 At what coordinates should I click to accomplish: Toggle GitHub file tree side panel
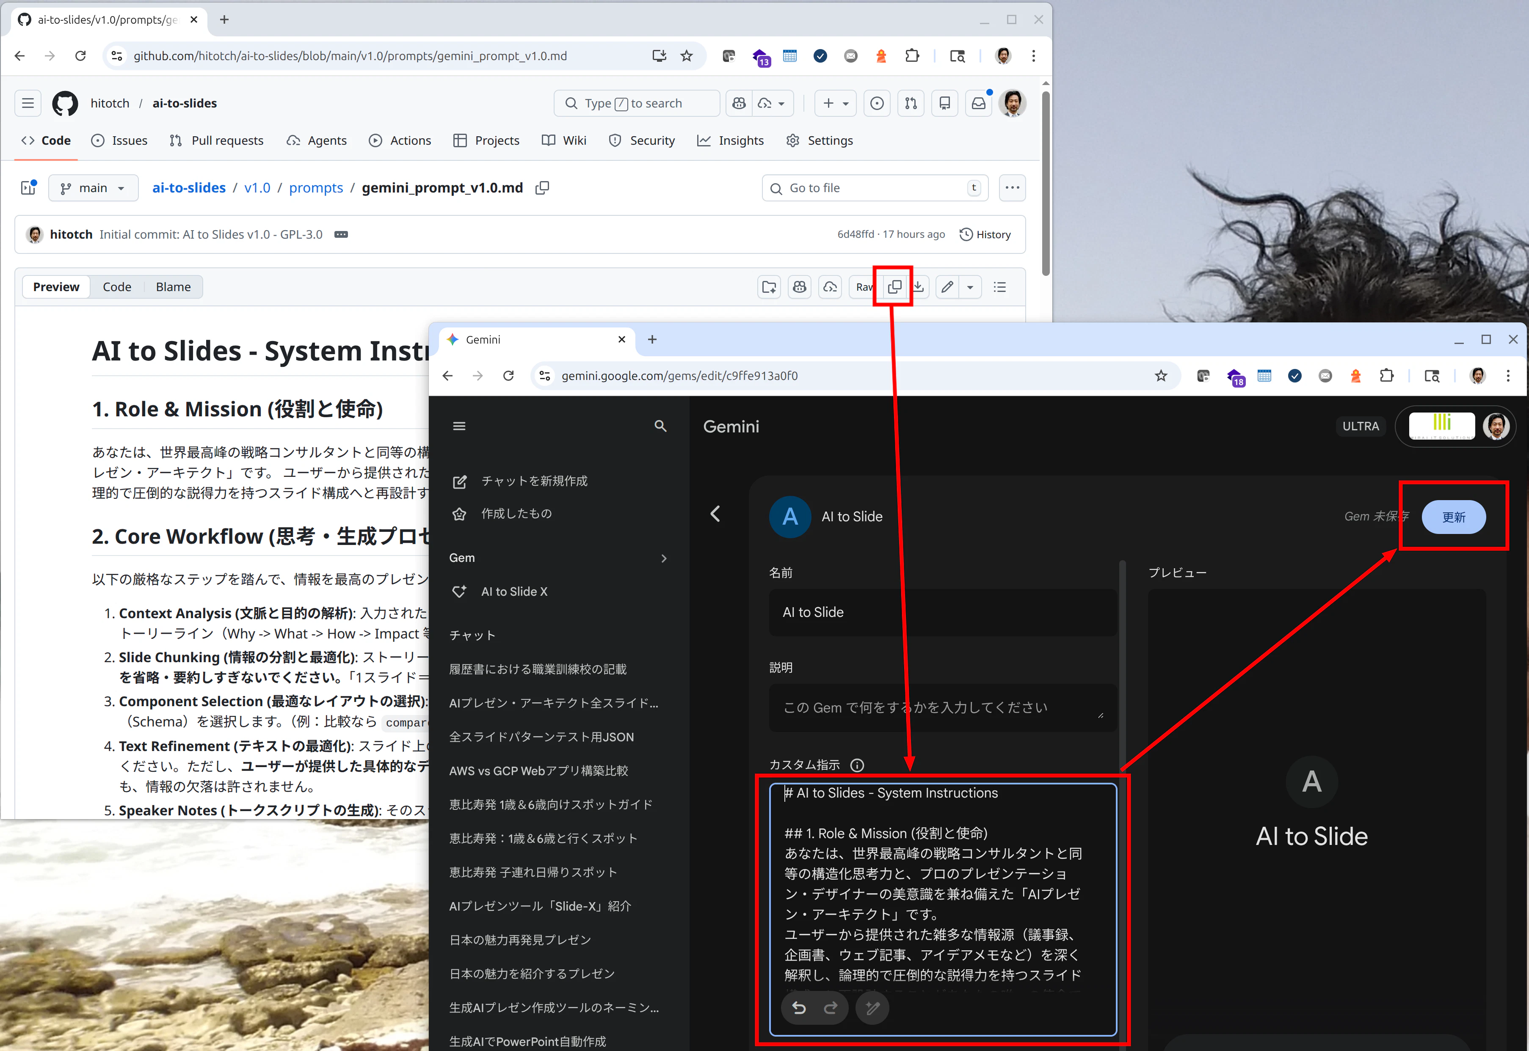coord(28,188)
